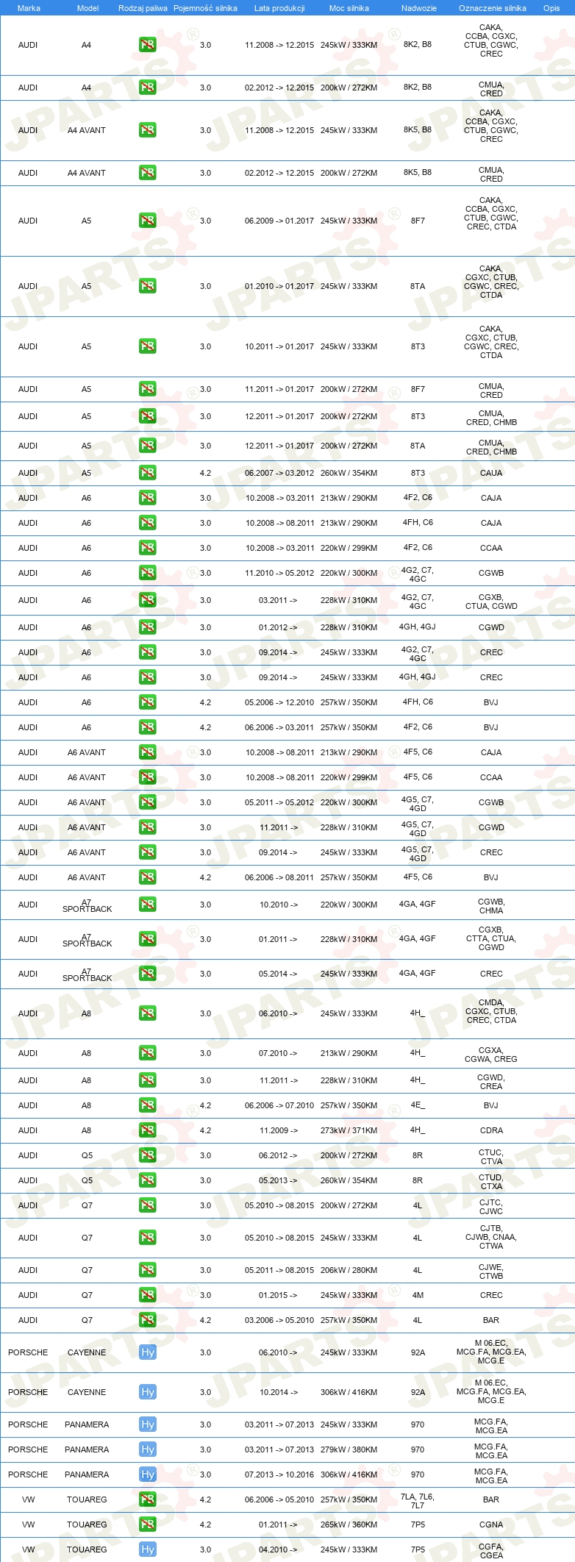Select power value 206kW / 280KM
Viewport: 575px width, 1562px height.
[349, 1270]
